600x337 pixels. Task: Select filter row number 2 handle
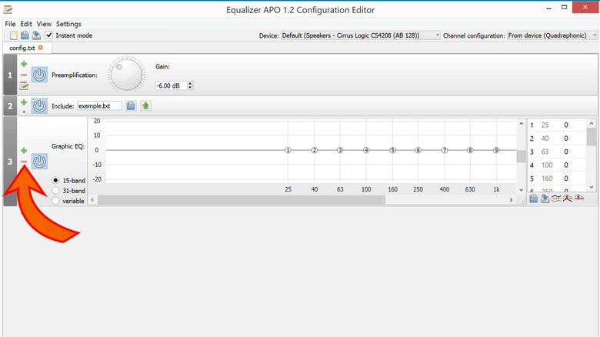coord(10,105)
